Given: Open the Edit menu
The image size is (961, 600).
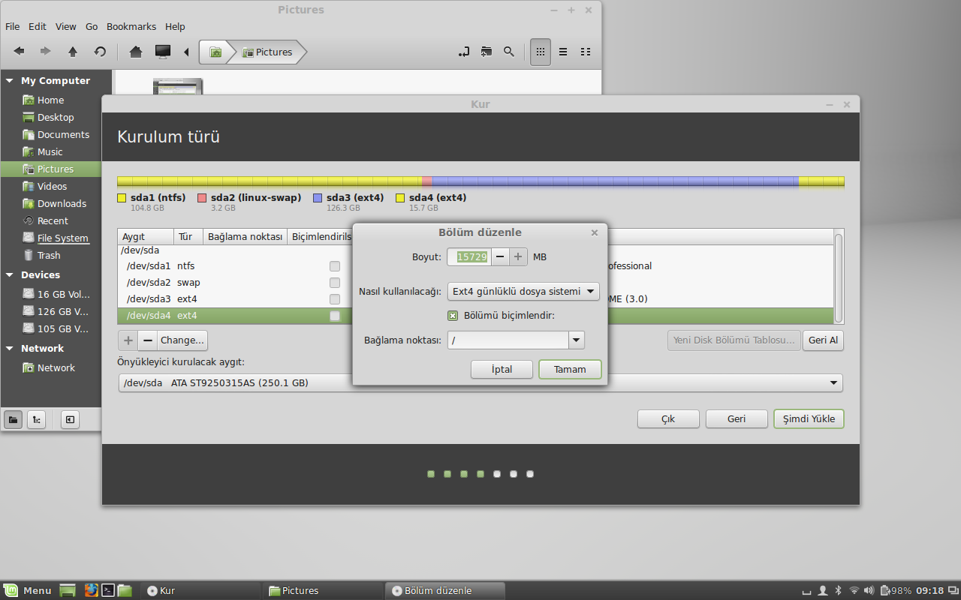Looking at the screenshot, I should 38,26.
